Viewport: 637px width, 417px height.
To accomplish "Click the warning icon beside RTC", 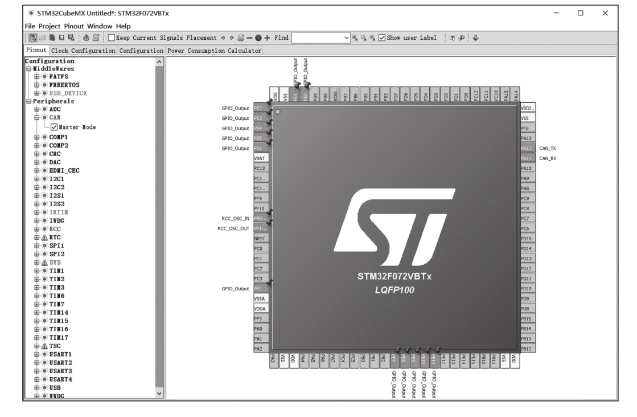I will click(45, 237).
